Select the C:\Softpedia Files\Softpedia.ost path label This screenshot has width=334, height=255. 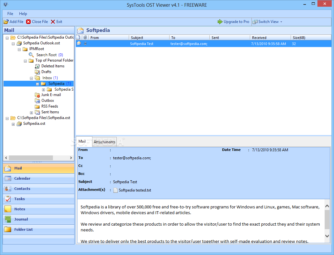(x=44, y=118)
